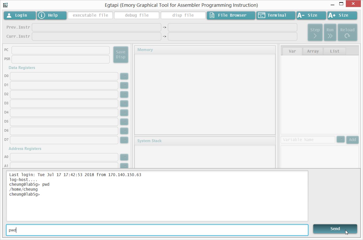Click the Memory panel header
The height and width of the screenshot is (240, 363).
[205, 50]
